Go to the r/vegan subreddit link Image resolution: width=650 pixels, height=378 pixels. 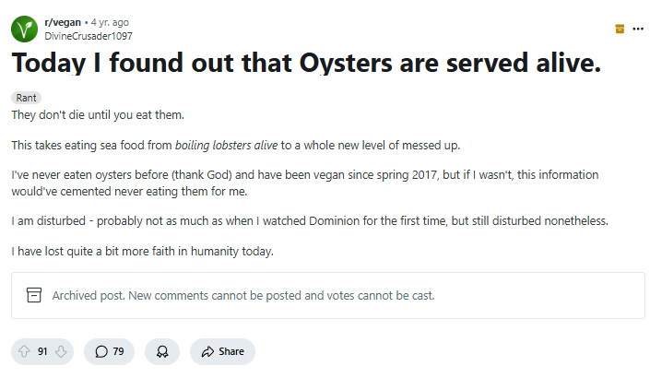point(63,21)
